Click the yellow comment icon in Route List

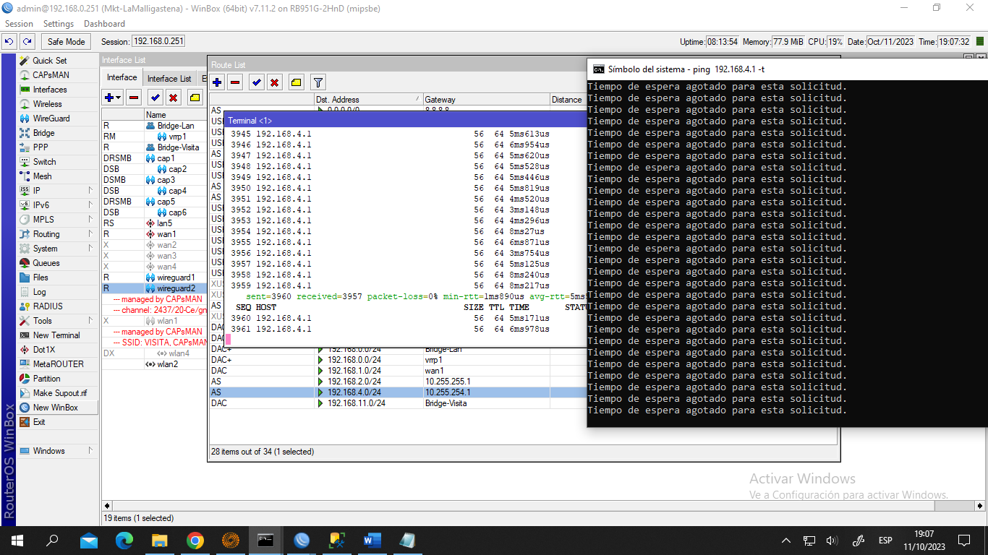coord(296,82)
